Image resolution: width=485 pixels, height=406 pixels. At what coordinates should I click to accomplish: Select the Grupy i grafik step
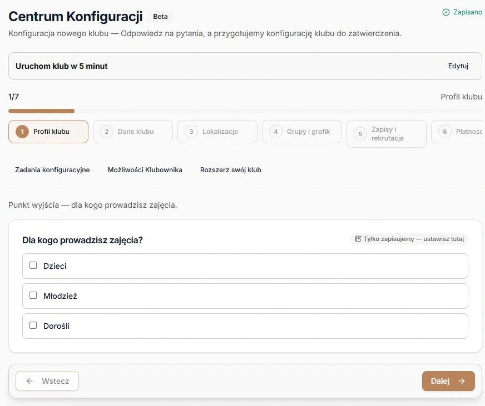tap(302, 132)
